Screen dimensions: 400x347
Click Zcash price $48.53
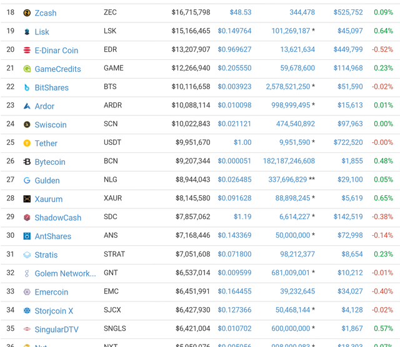[x=241, y=12]
